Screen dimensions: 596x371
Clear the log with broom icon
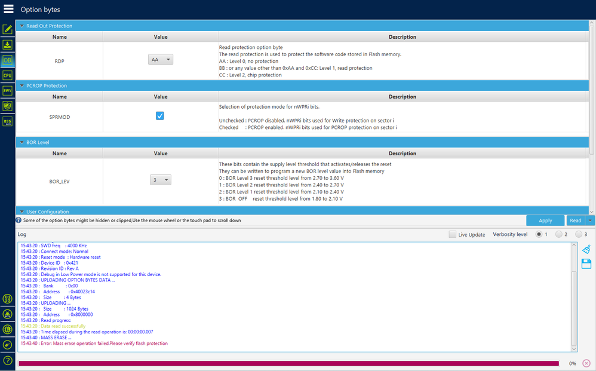(586, 249)
